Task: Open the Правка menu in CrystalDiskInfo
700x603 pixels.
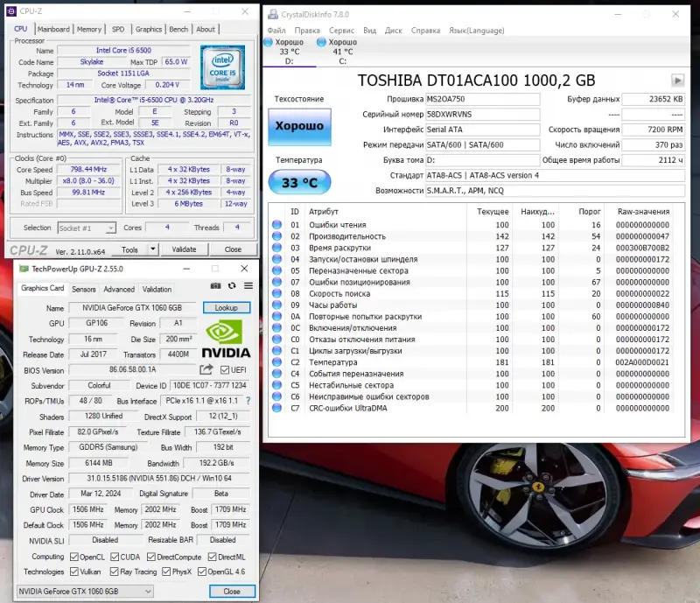Action: [x=307, y=31]
